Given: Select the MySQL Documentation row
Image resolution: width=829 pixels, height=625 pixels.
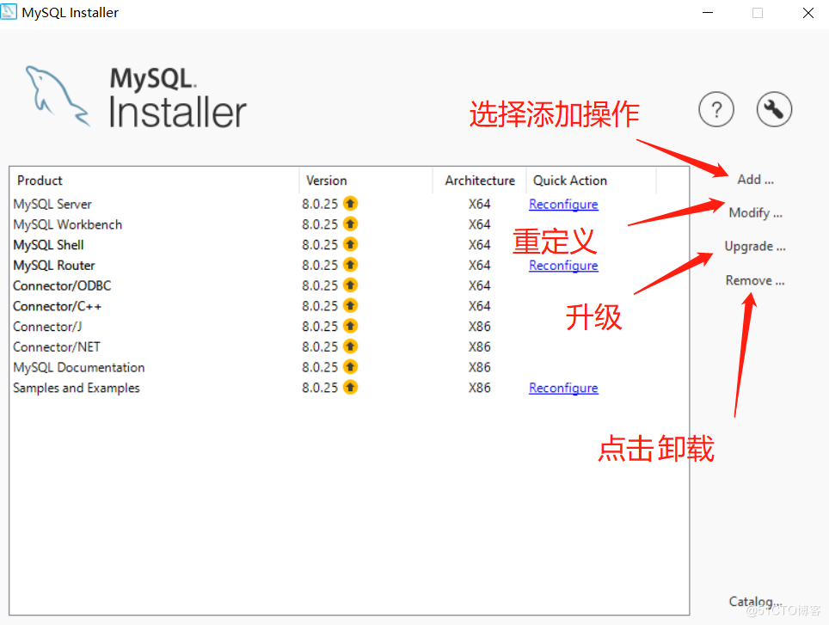Looking at the screenshot, I should point(349,367).
